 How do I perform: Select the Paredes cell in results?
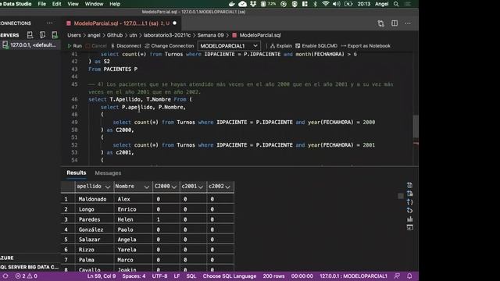pyautogui.click(x=95, y=219)
